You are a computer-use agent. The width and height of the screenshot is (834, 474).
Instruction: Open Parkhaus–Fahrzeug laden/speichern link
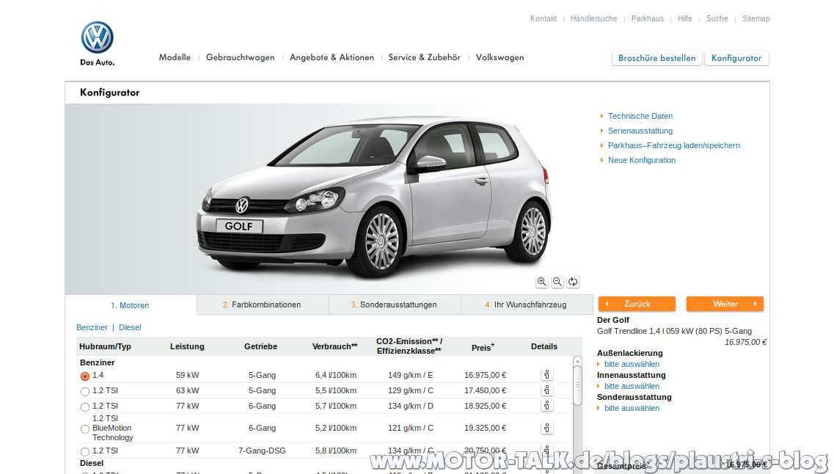674,145
